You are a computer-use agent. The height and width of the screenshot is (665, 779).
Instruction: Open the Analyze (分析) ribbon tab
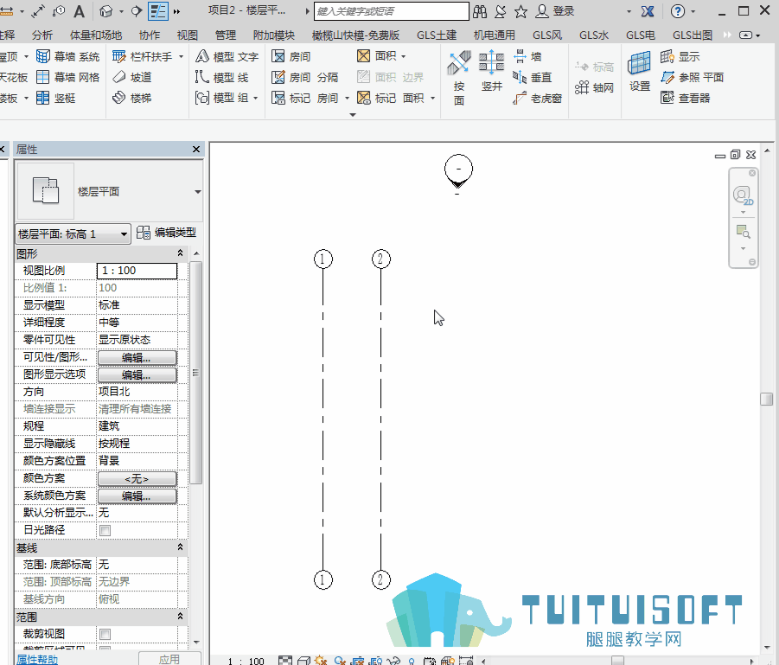pos(42,35)
